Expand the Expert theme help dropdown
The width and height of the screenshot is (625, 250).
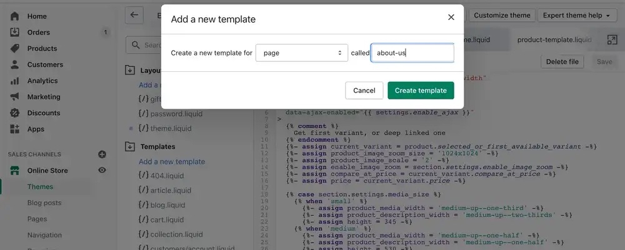coord(576,16)
